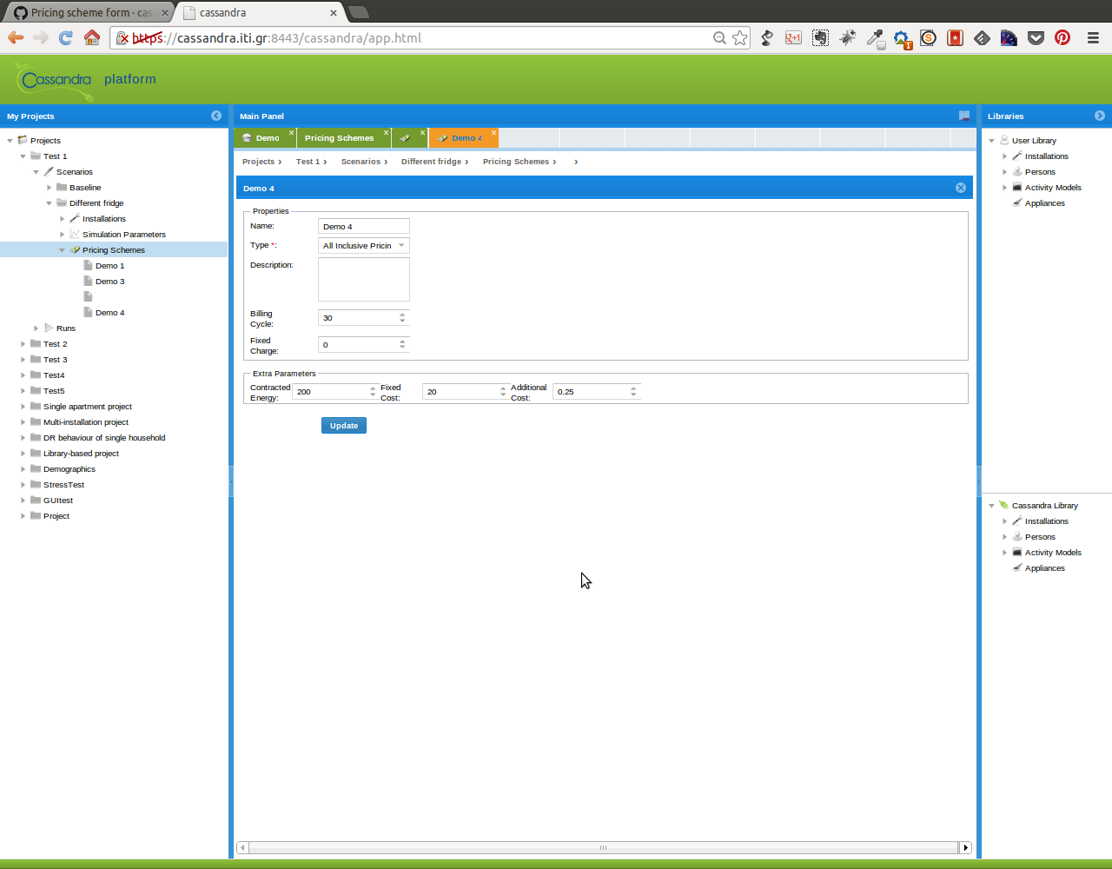The width and height of the screenshot is (1112, 869).
Task: Increase Additional Cost spinner
Action: pos(633,388)
